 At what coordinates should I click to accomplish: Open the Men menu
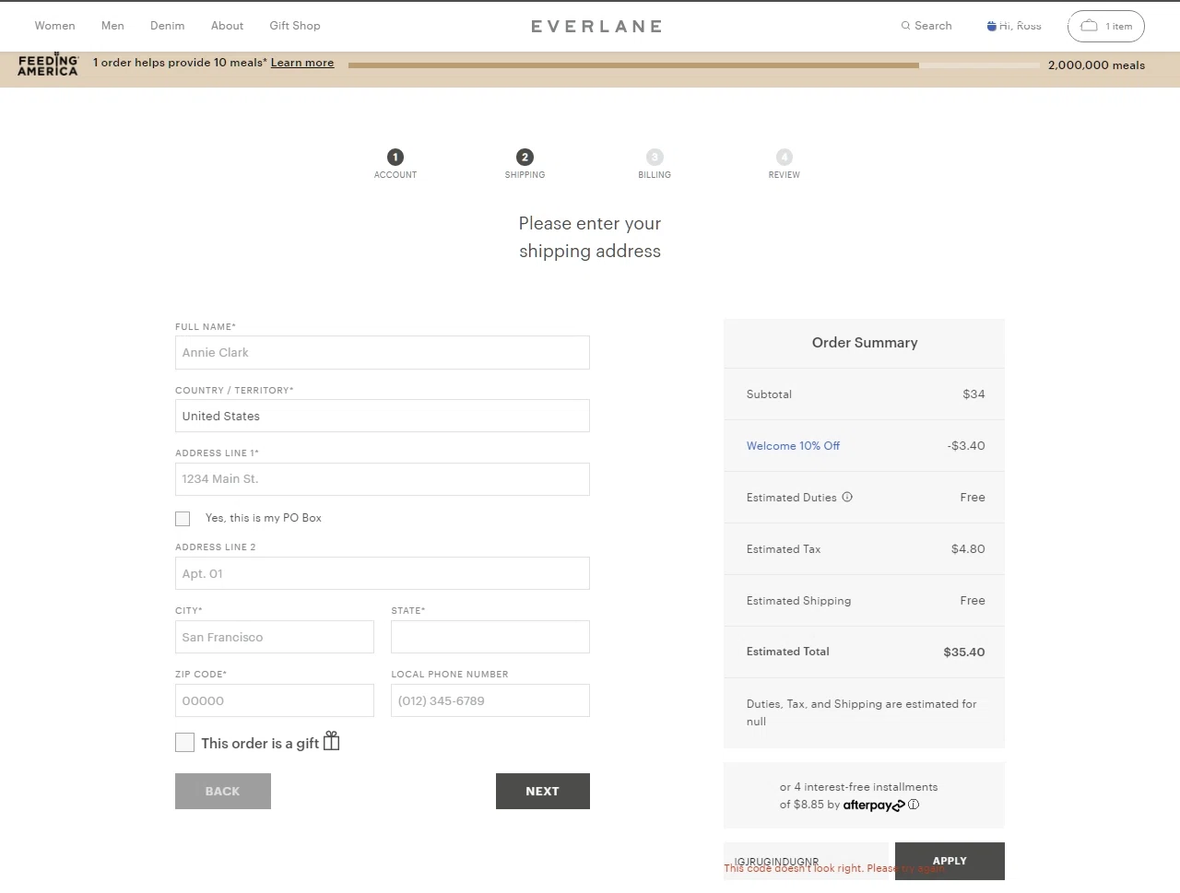pos(112,26)
